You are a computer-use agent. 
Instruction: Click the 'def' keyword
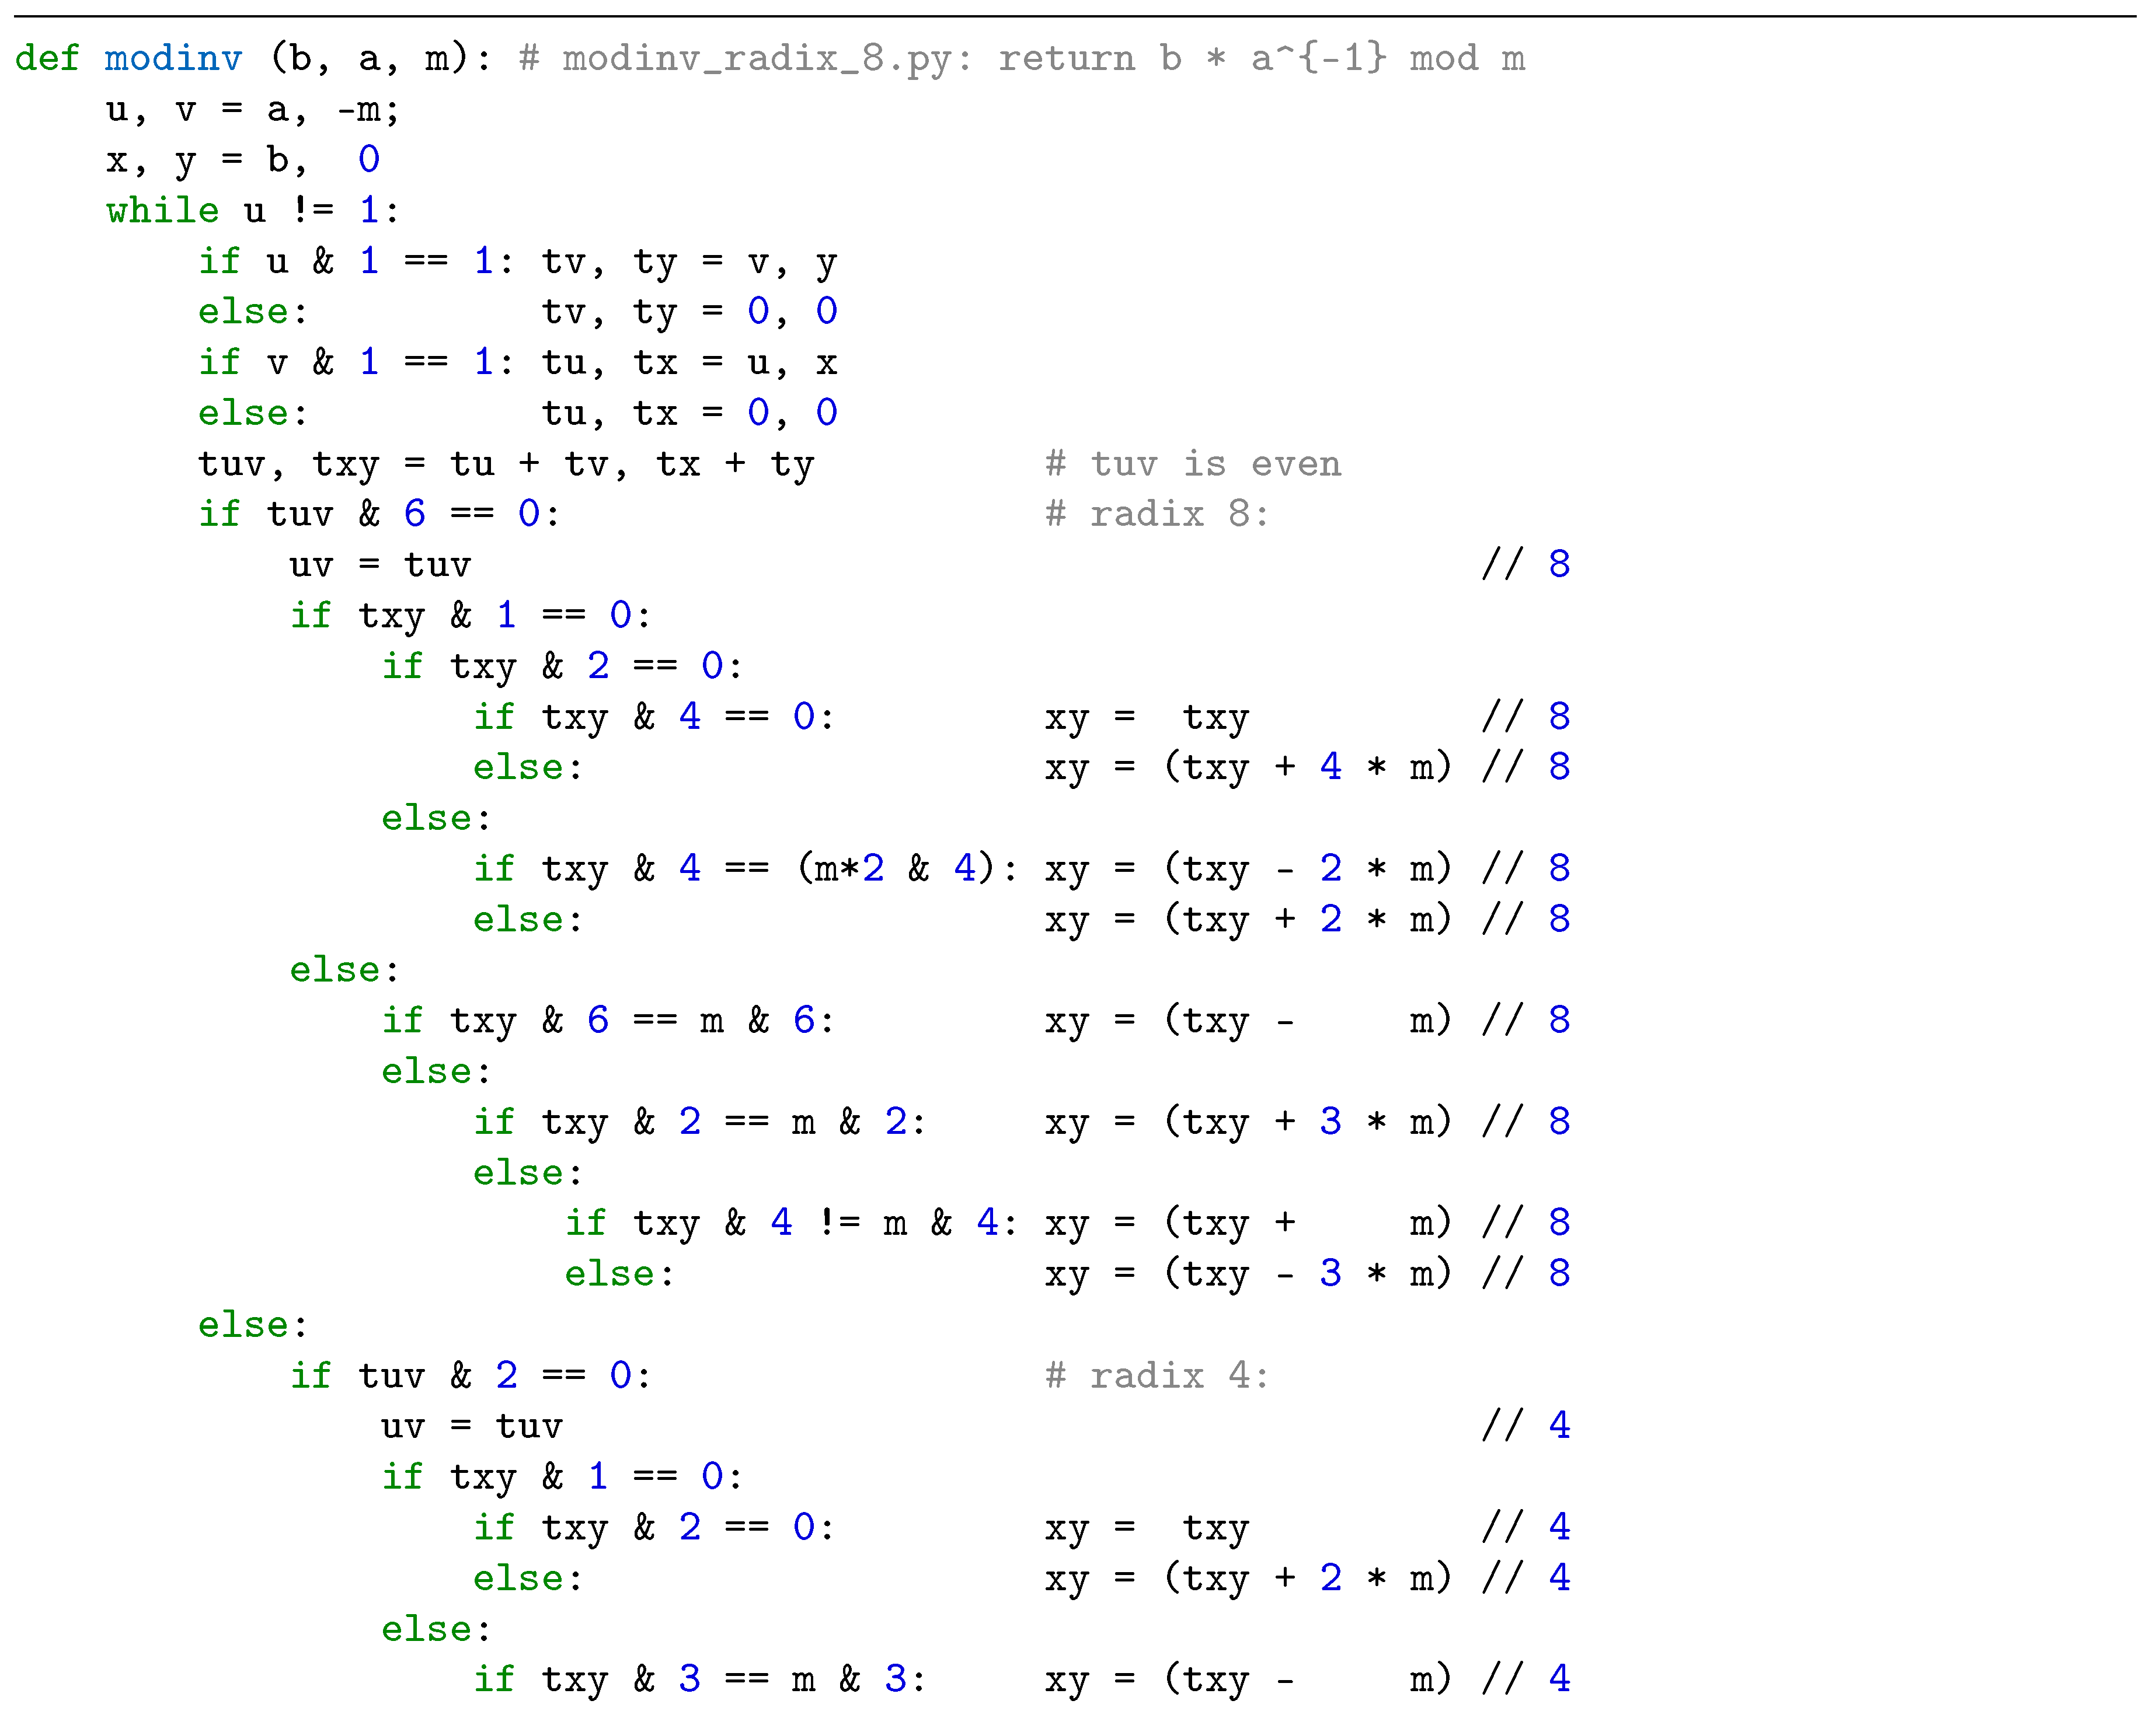click(x=47, y=58)
